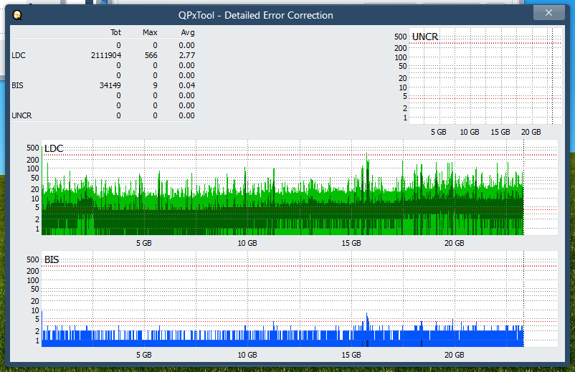The image size is (575, 372).
Task: Click the 10 GB axis label under BIS graph
Action: click(247, 355)
